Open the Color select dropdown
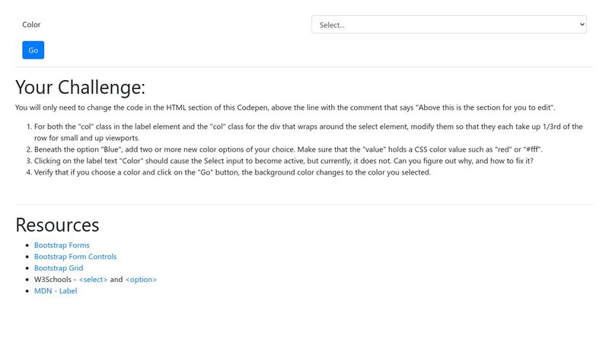Screen dimensions: 609x343 [448, 24]
